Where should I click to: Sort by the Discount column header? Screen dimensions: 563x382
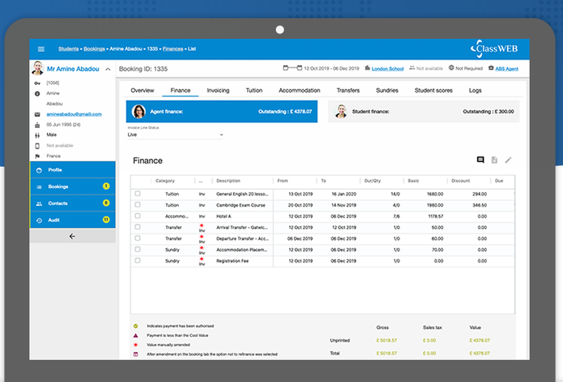pyautogui.click(x=461, y=181)
